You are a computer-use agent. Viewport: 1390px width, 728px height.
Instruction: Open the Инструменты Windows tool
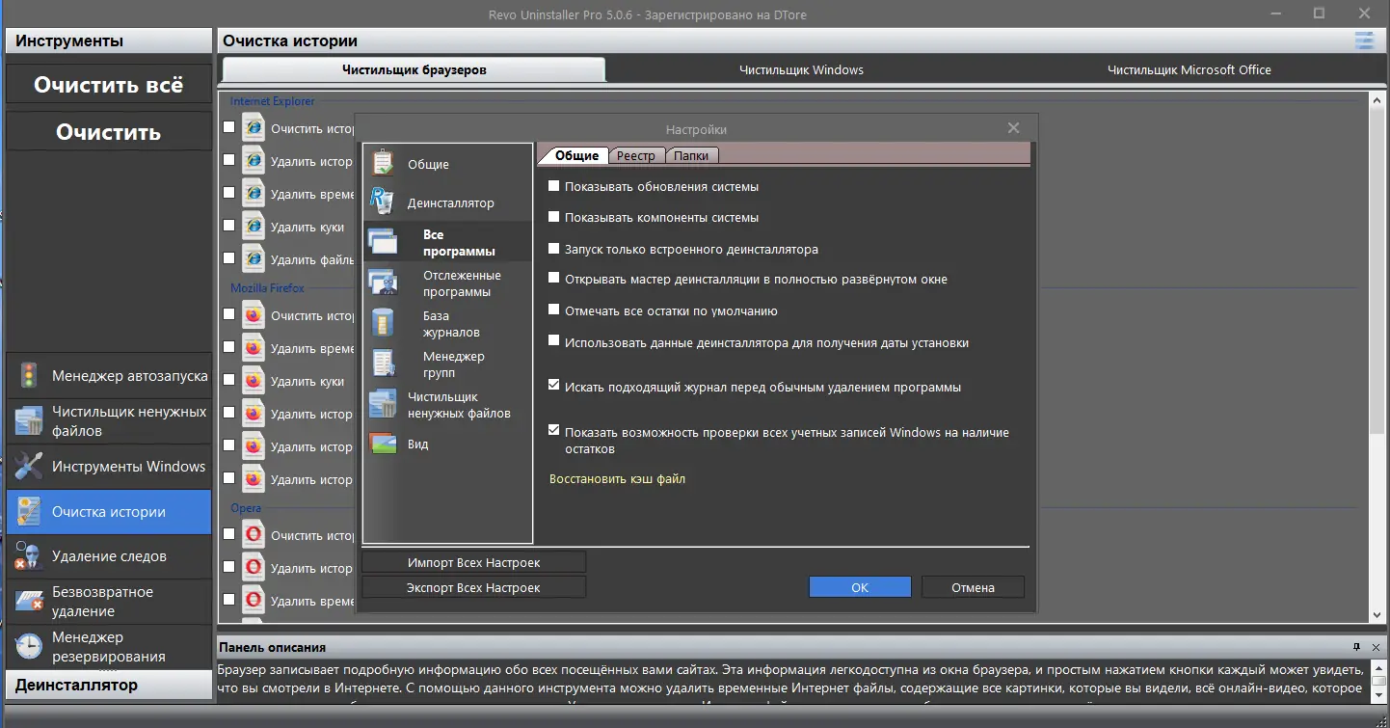(109, 467)
